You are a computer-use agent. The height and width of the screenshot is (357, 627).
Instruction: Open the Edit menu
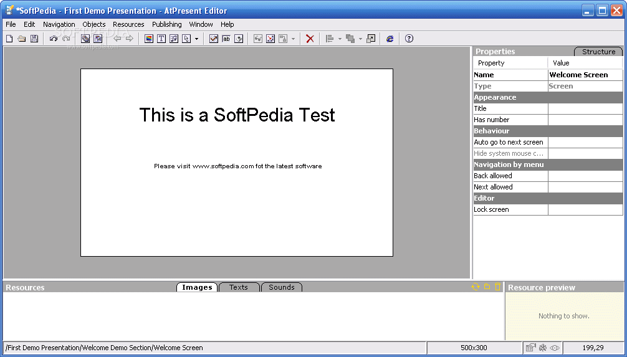point(29,24)
